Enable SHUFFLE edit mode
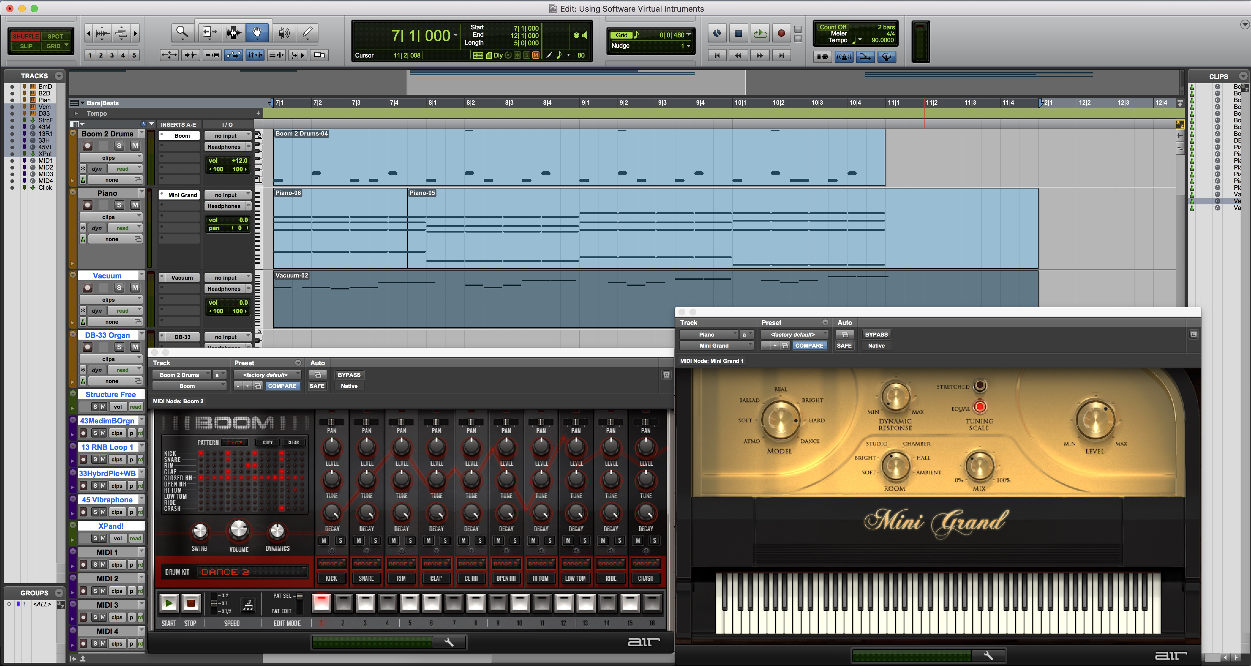The height and width of the screenshot is (667, 1251). 25,36
